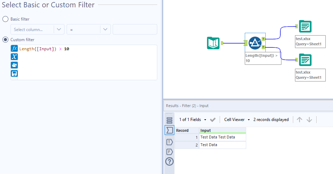Viewport: 333px width, 174px height.
Task: Open the Cell Viewer dropdown
Action: click(237, 120)
